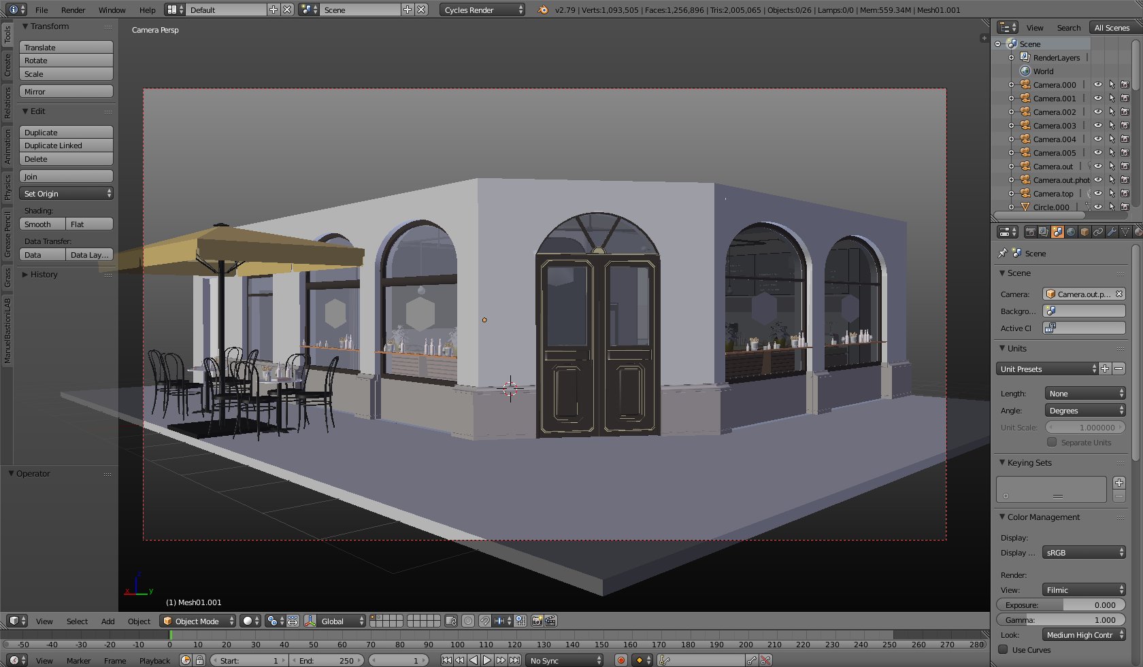Open the Render menu
The width and height of the screenshot is (1143, 667).
coord(73,10)
